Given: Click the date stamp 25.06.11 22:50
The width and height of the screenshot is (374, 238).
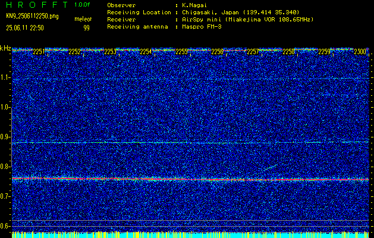Looking at the screenshot, I should (25, 28).
